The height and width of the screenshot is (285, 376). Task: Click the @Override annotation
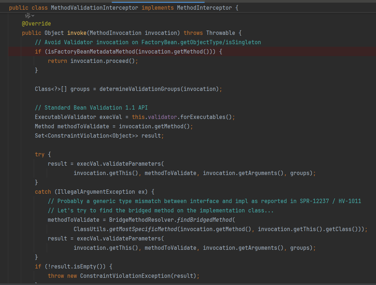36,23
